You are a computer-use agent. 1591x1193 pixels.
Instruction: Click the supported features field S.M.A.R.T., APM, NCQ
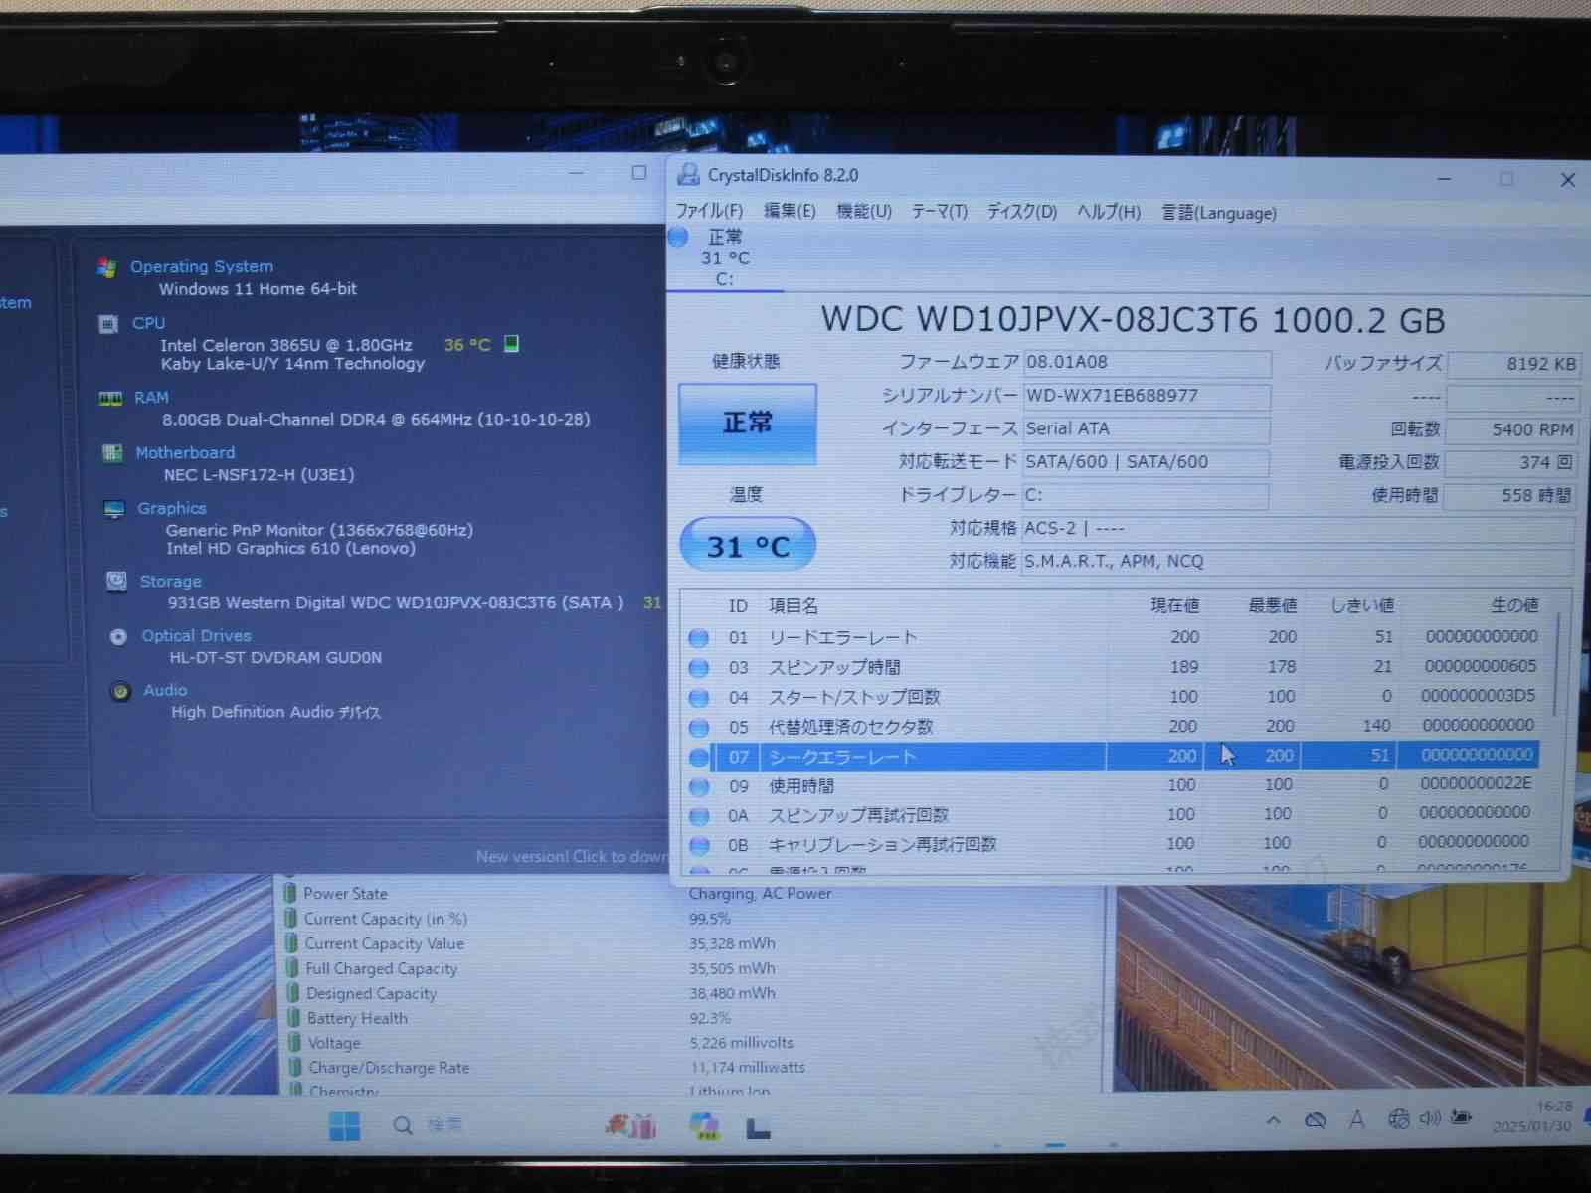click(x=1298, y=562)
